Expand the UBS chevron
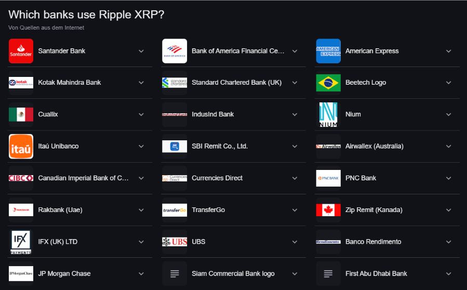 [x=295, y=242]
